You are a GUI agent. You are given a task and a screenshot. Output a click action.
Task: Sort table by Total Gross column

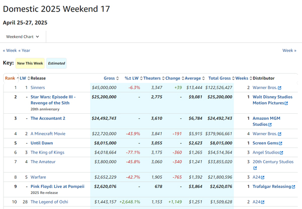(x=221, y=78)
